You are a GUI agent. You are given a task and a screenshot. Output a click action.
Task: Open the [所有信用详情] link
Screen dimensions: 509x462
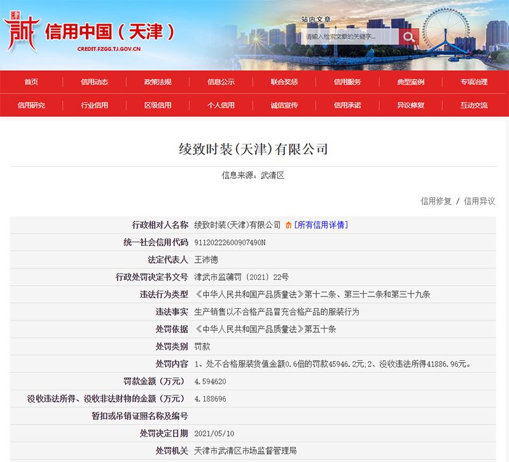321,225
